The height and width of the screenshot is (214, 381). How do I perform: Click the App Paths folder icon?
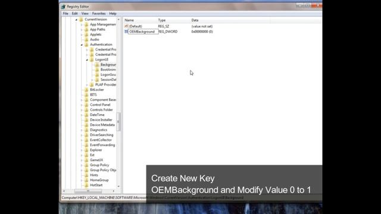coord(86,29)
